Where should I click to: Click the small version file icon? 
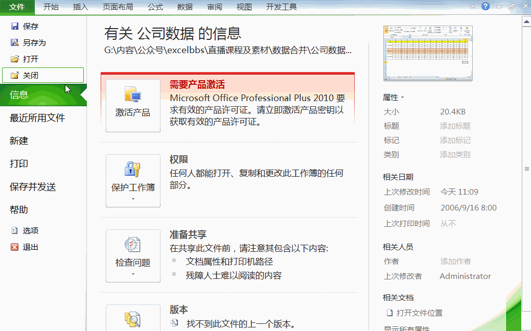(x=174, y=323)
